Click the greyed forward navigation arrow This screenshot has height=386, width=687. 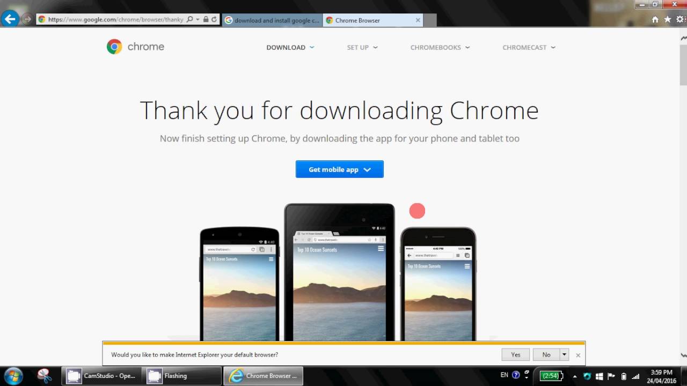[27, 19]
